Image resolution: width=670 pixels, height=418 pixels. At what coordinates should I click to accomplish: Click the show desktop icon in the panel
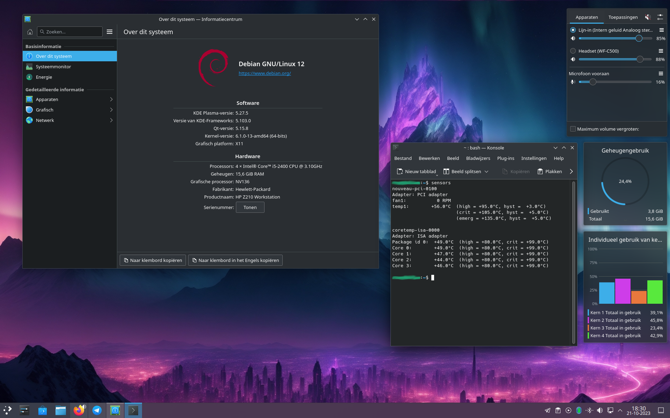pyautogui.click(x=661, y=410)
